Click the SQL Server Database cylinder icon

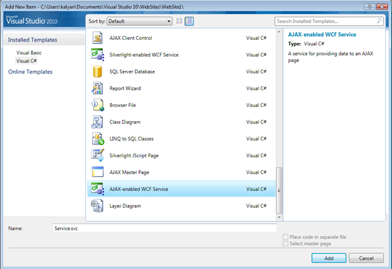(x=97, y=72)
